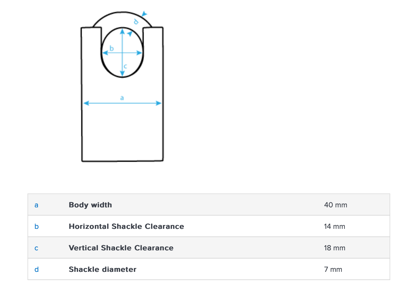The image size is (400, 287).
Task: Select the Vertical Shackle Clearance label
Action: 121,248
